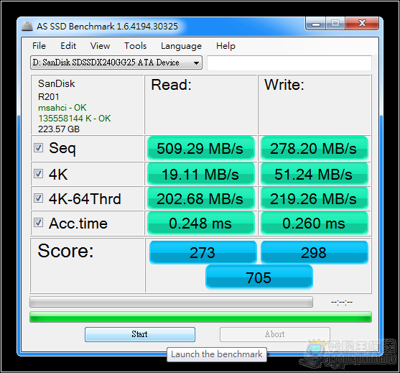
Task: Minimize the AS SSD Benchmark window
Action: 316,24
